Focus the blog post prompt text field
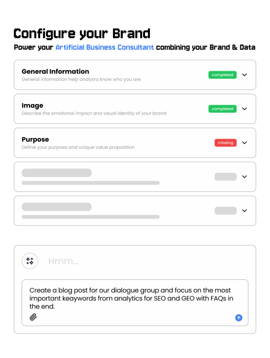 click(x=135, y=298)
